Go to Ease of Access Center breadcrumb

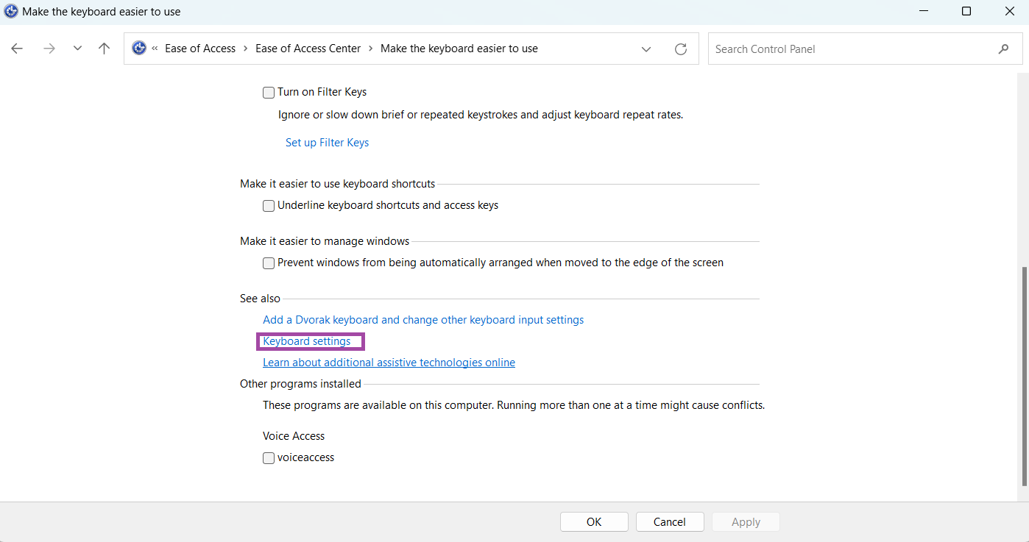[308, 49]
